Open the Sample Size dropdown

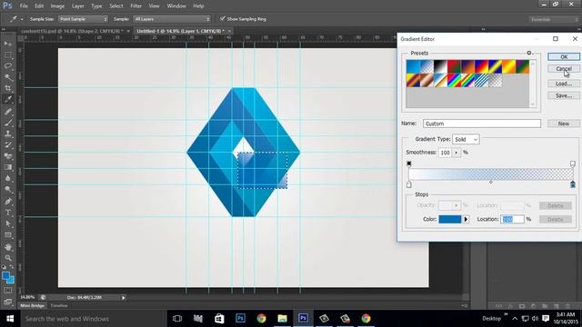[x=83, y=19]
